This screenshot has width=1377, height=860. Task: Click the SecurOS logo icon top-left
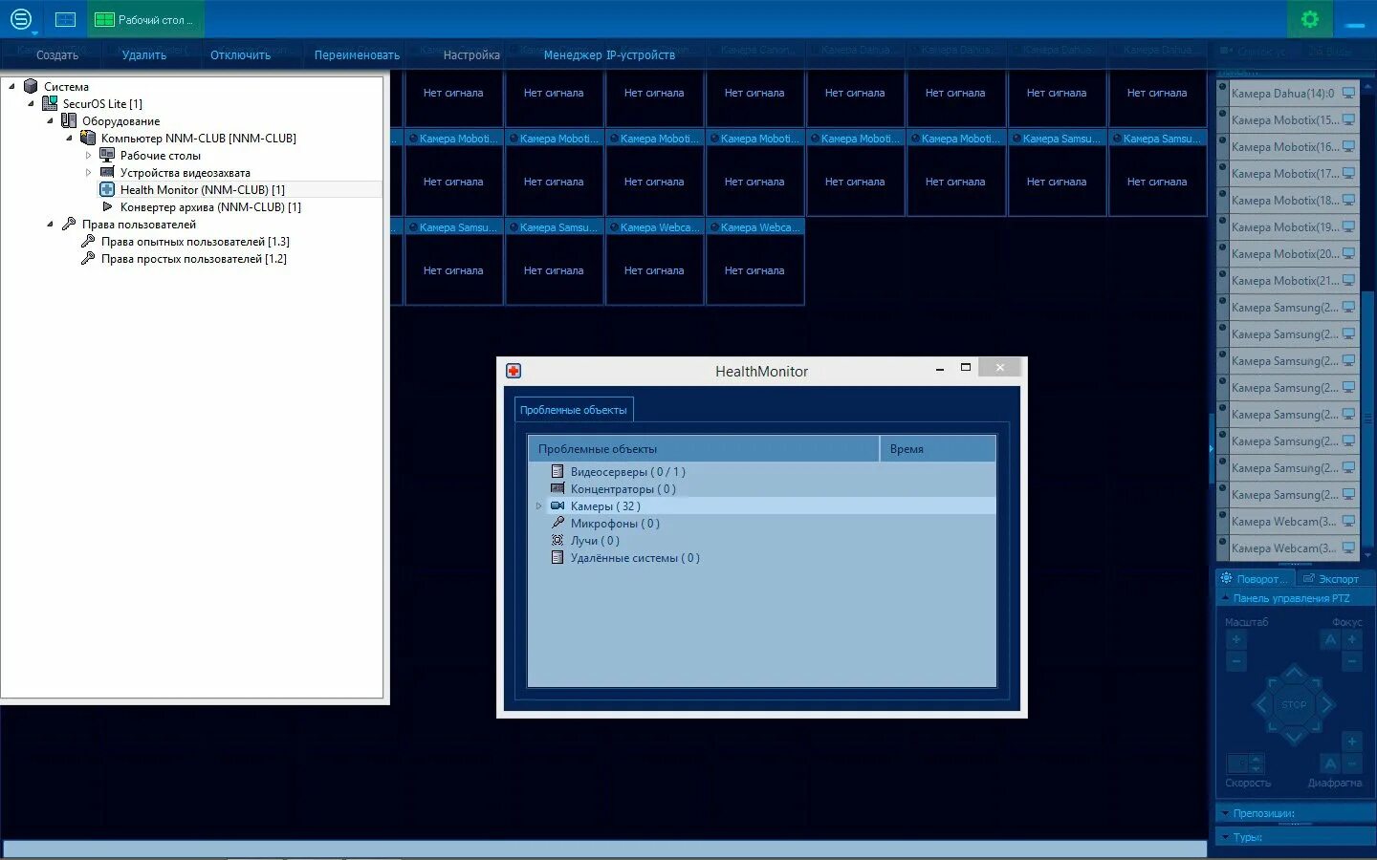tap(20, 18)
